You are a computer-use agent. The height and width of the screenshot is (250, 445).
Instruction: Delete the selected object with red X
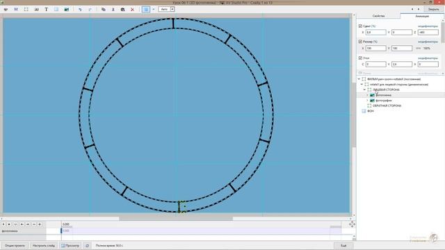click(x=132, y=9)
